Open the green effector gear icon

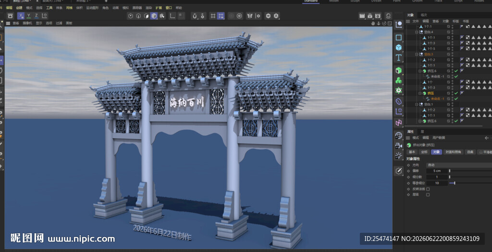coord(399,90)
